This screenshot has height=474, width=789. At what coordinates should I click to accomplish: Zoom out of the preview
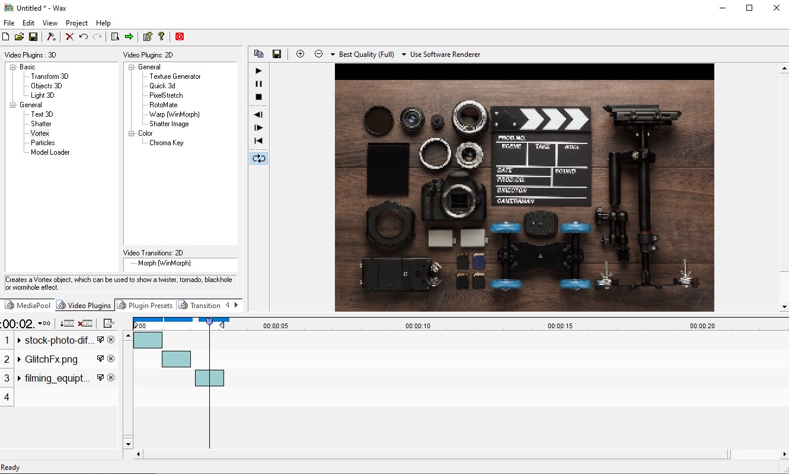pos(318,53)
